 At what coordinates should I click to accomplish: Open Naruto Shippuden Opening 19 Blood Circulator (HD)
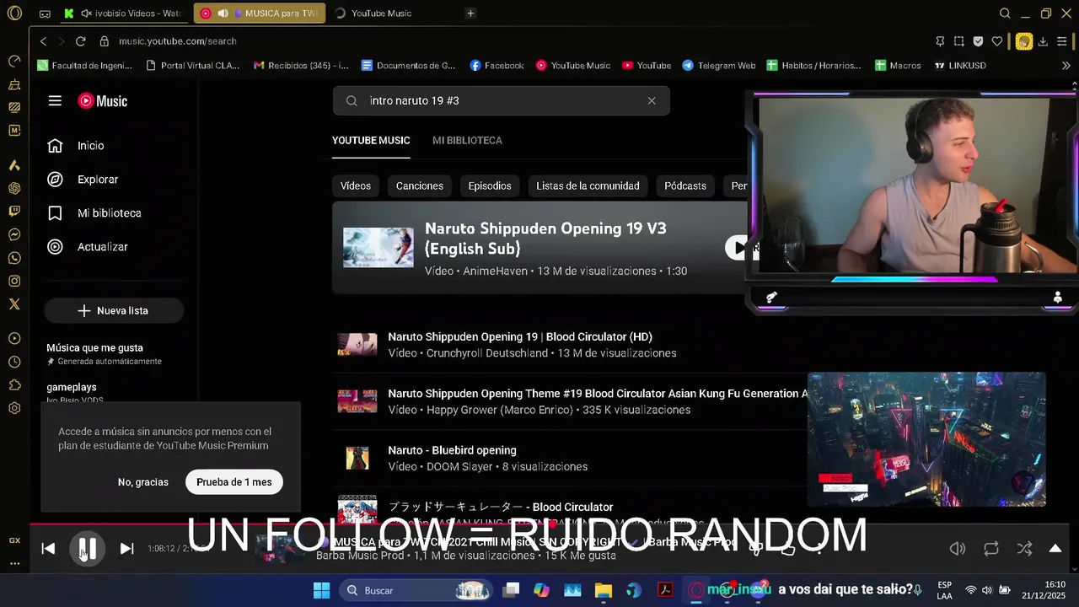520,337
